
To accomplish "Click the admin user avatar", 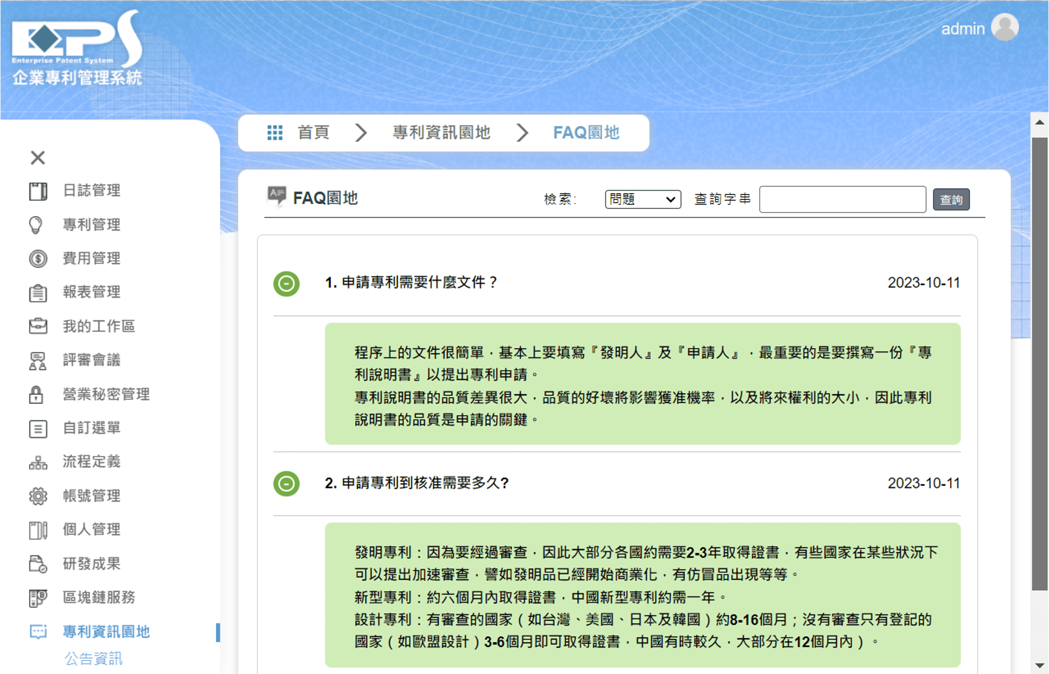I will [1004, 28].
